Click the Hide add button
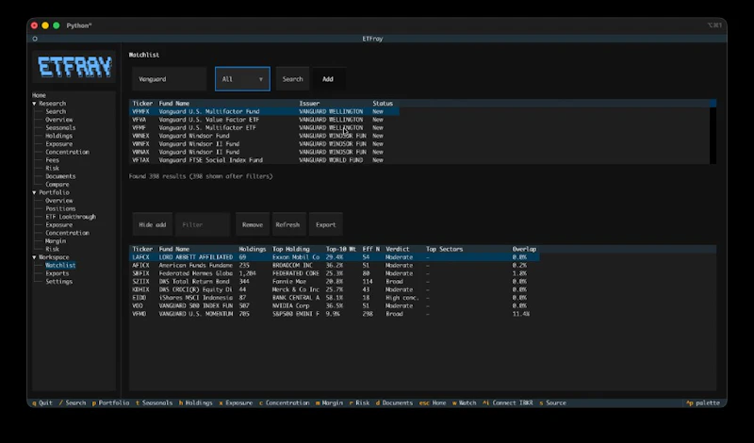The width and height of the screenshot is (754, 443). click(x=153, y=224)
